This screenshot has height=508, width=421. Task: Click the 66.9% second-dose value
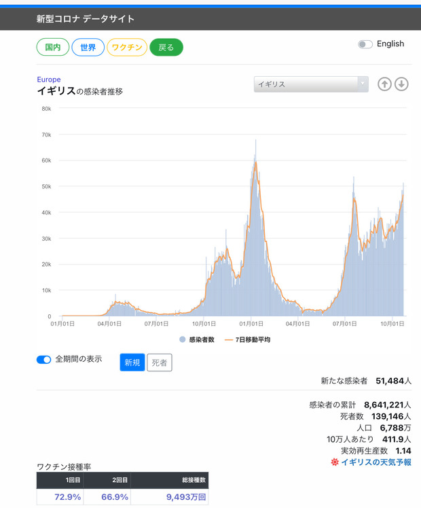(115, 496)
